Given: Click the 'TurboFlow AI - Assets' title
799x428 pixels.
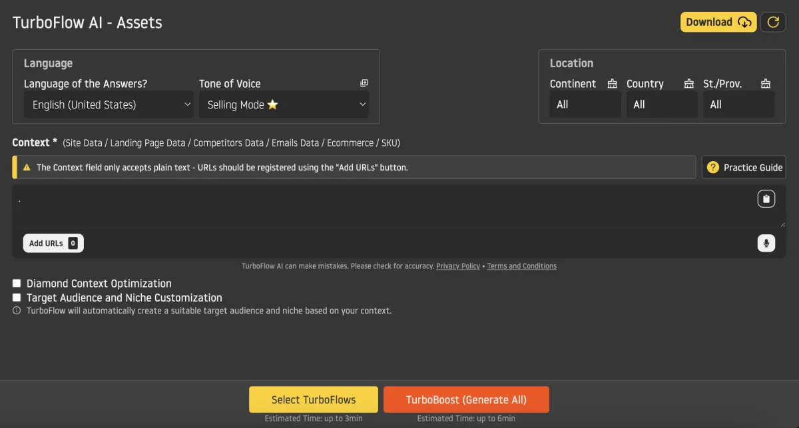Looking at the screenshot, I should pos(87,23).
